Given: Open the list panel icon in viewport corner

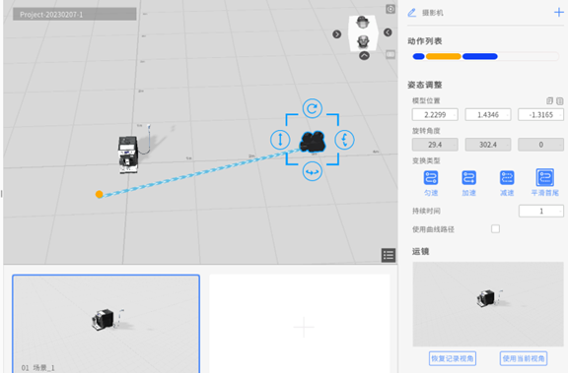Looking at the screenshot, I should click(389, 255).
